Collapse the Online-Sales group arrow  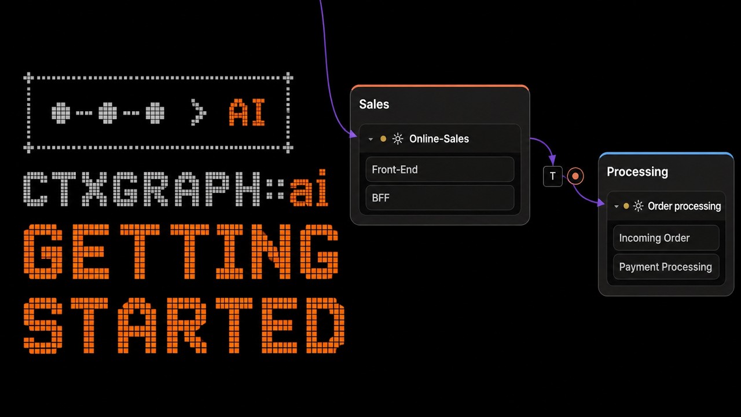370,139
